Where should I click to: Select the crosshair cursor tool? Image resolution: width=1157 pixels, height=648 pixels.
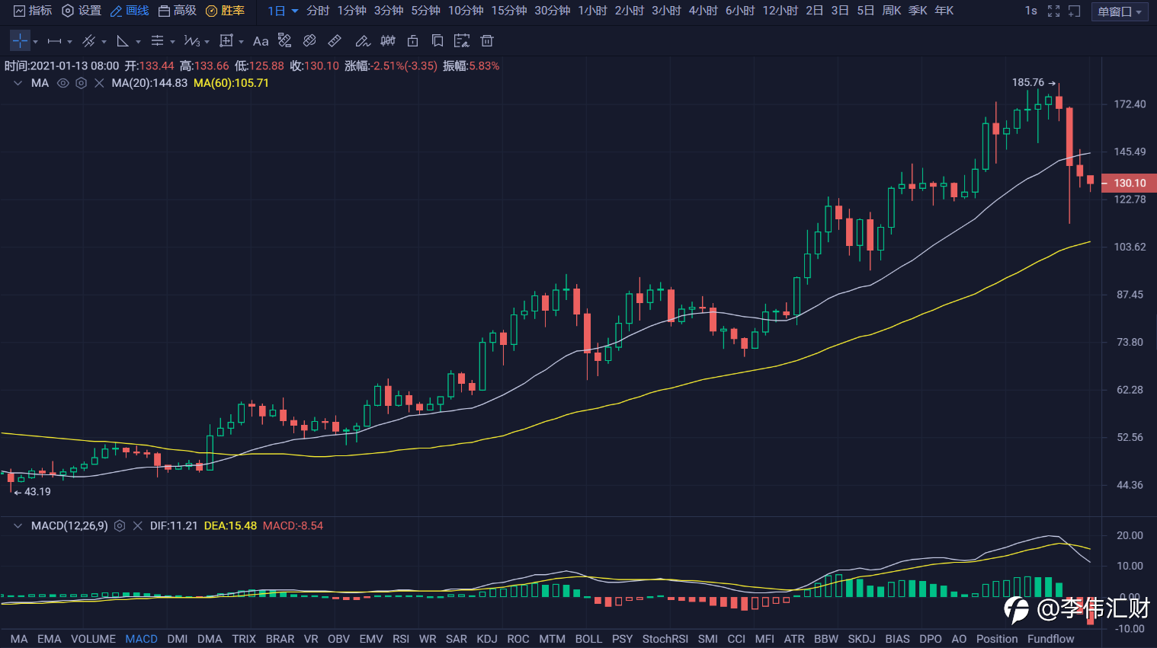point(20,41)
